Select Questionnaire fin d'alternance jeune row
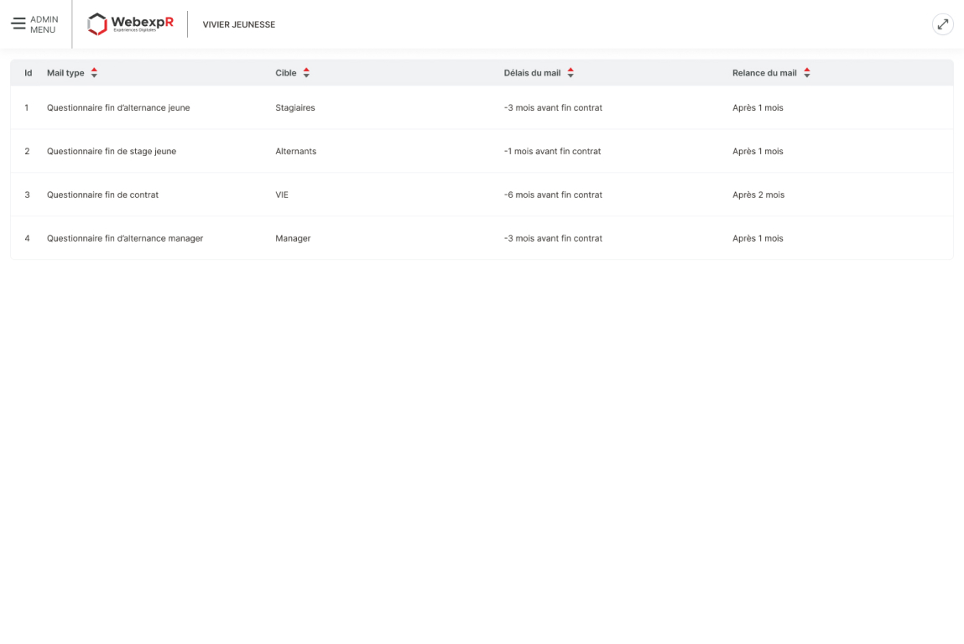Viewport: 964px width, 644px height. coord(482,107)
